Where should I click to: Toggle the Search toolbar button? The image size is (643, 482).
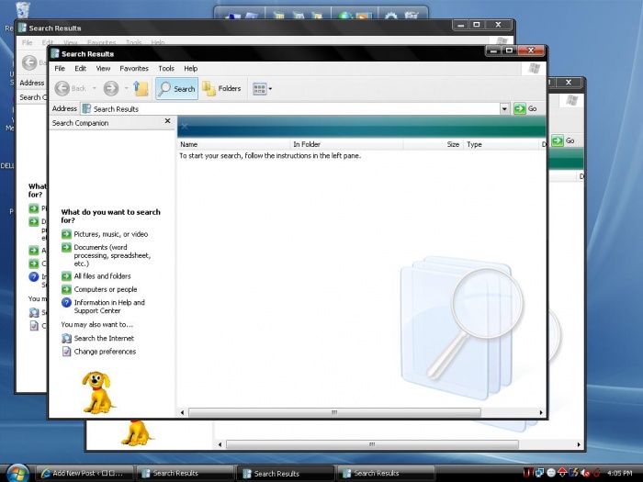pyautogui.click(x=176, y=88)
